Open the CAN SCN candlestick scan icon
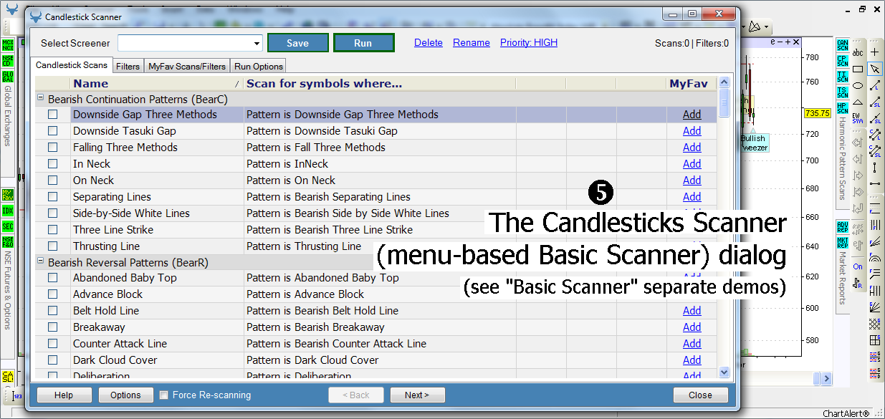 point(842,47)
